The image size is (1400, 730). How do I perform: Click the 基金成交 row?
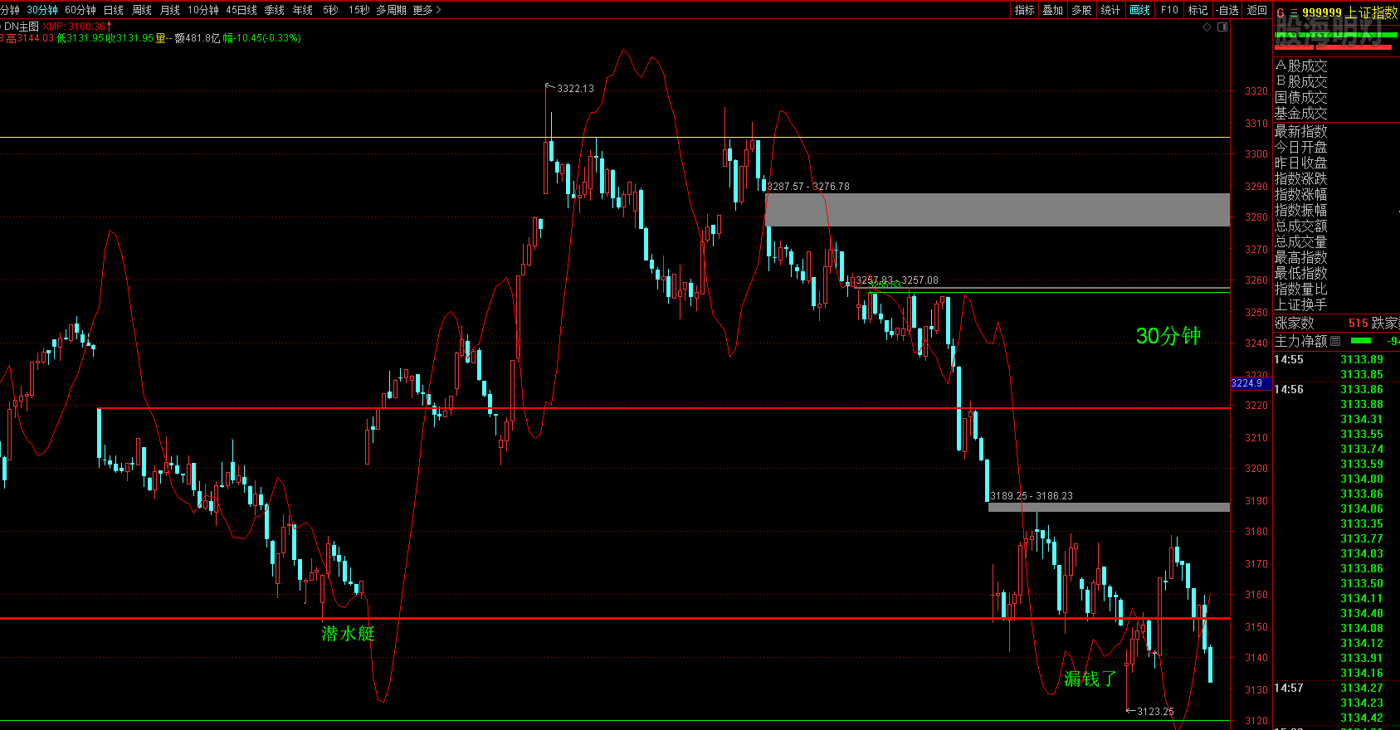pyautogui.click(x=1336, y=113)
